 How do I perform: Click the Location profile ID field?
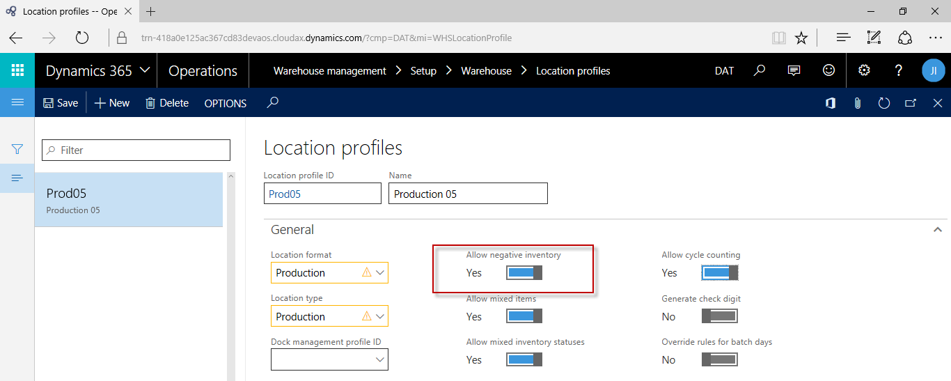pos(323,194)
